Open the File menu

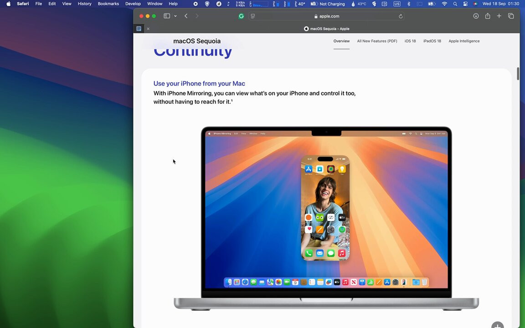pyautogui.click(x=38, y=4)
